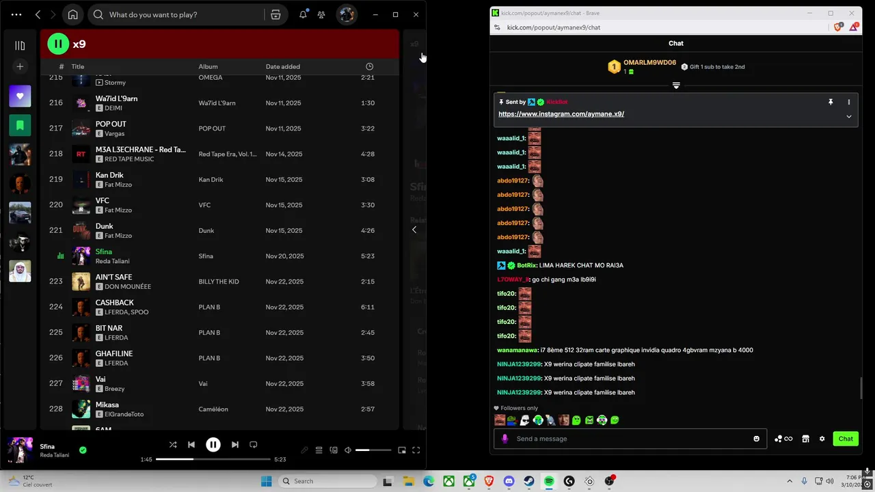Toggle Spotify full screen view
Viewport: 875px width, 492px height.
(416, 450)
